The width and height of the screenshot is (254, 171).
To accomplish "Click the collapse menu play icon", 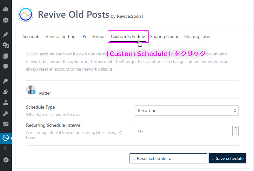I will (6, 160).
